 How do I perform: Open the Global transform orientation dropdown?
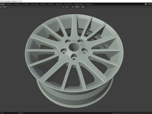[x=67, y=7]
